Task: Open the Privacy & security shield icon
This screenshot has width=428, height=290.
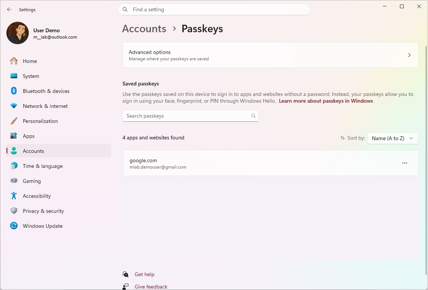Action: (x=14, y=211)
